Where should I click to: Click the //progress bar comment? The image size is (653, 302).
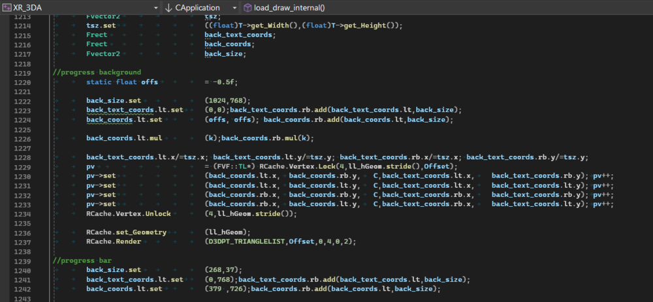click(x=84, y=260)
